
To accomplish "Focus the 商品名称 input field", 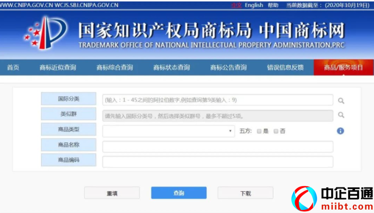I will [218, 146].
